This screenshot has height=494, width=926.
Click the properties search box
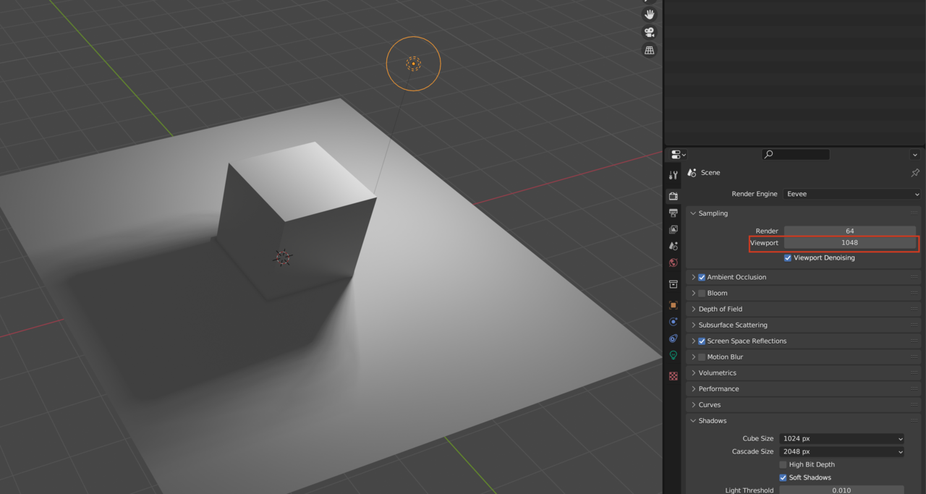click(x=796, y=154)
